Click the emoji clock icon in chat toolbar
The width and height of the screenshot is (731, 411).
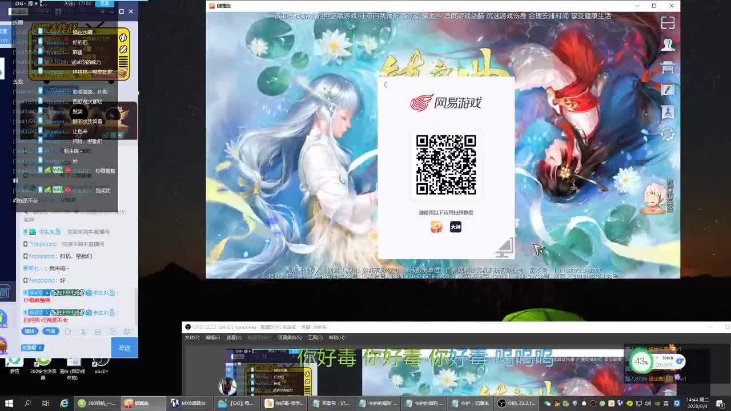pos(68,331)
